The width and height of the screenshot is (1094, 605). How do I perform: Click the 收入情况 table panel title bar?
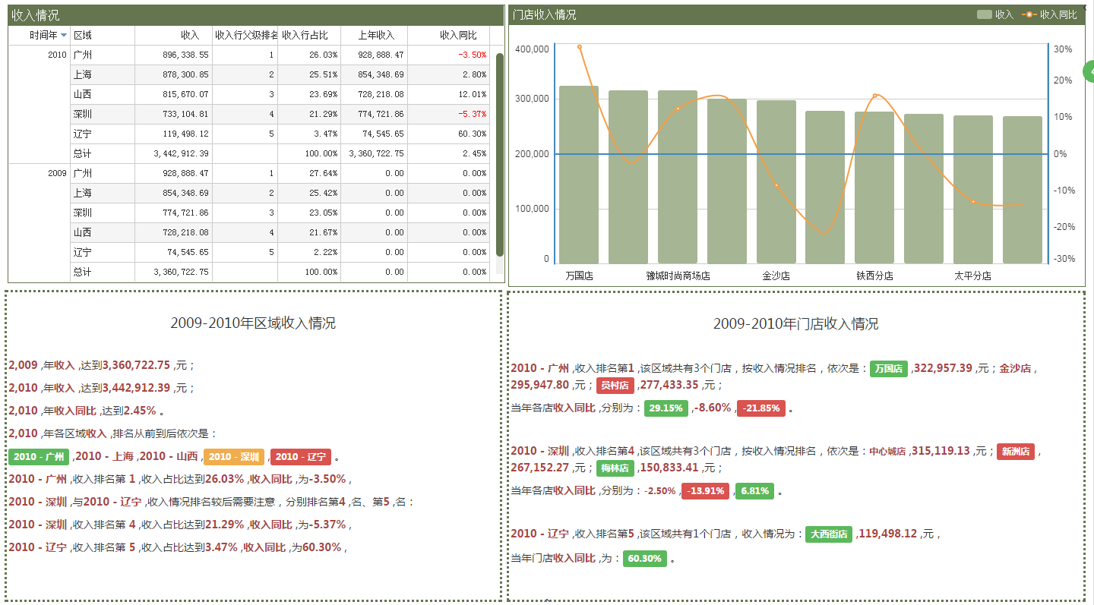[256, 15]
